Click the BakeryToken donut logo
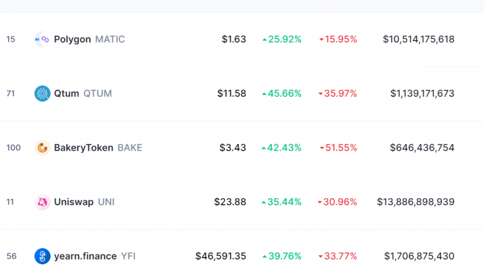The image size is (484, 277). point(42,148)
